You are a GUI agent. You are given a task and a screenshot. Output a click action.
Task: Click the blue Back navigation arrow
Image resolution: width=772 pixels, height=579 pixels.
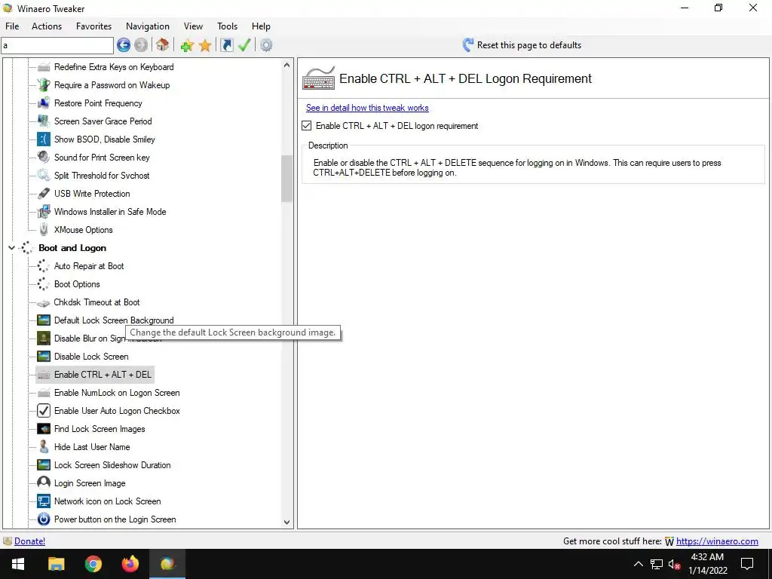(124, 45)
